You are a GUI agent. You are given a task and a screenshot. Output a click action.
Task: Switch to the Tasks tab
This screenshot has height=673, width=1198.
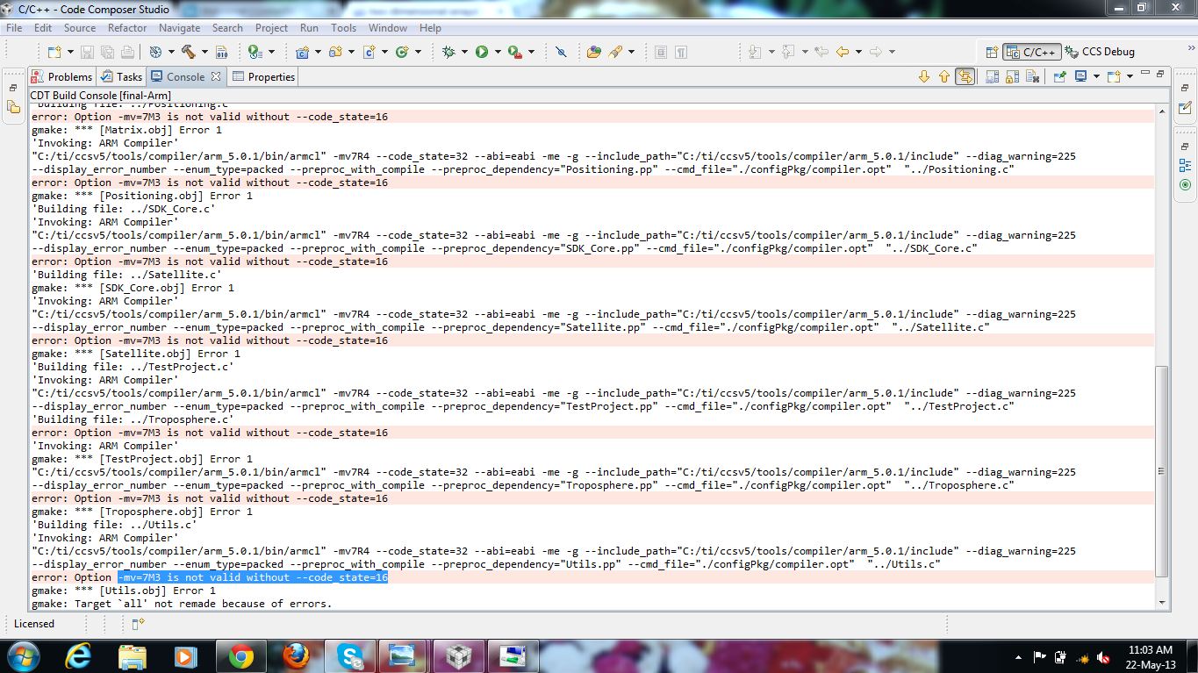click(121, 76)
